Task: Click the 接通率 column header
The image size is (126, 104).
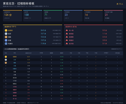Action: click(x=61, y=53)
